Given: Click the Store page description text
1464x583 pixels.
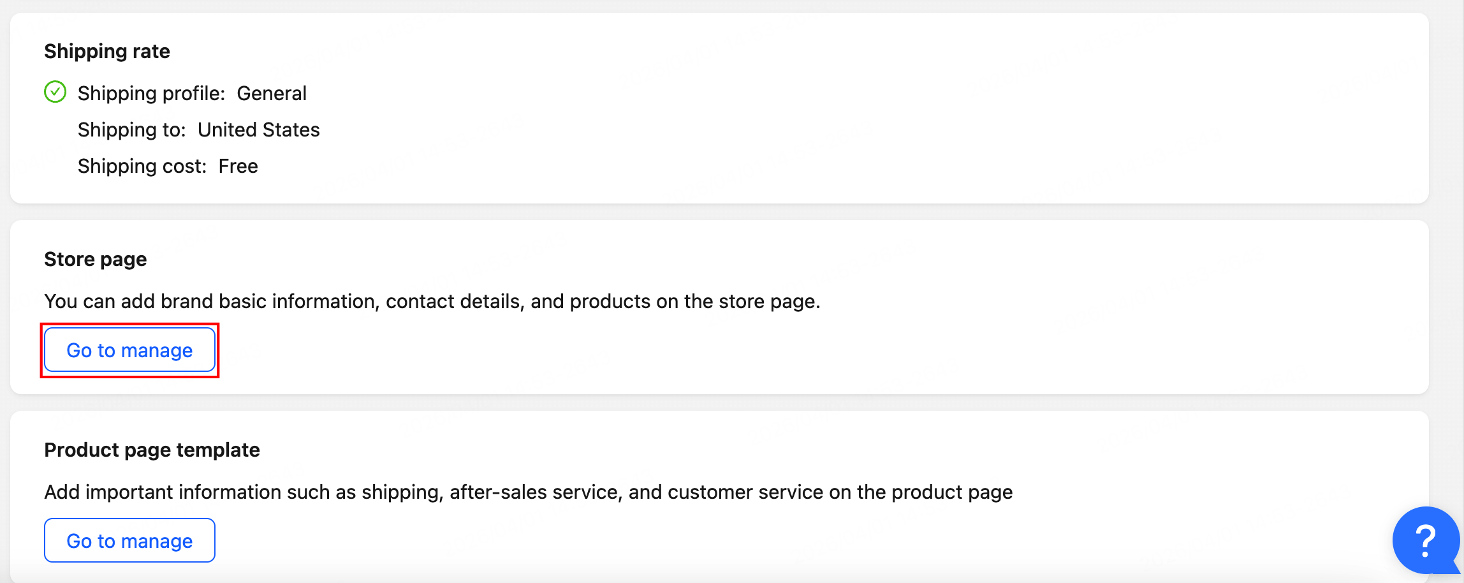Looking at the screenshot, I should point(432,301).
